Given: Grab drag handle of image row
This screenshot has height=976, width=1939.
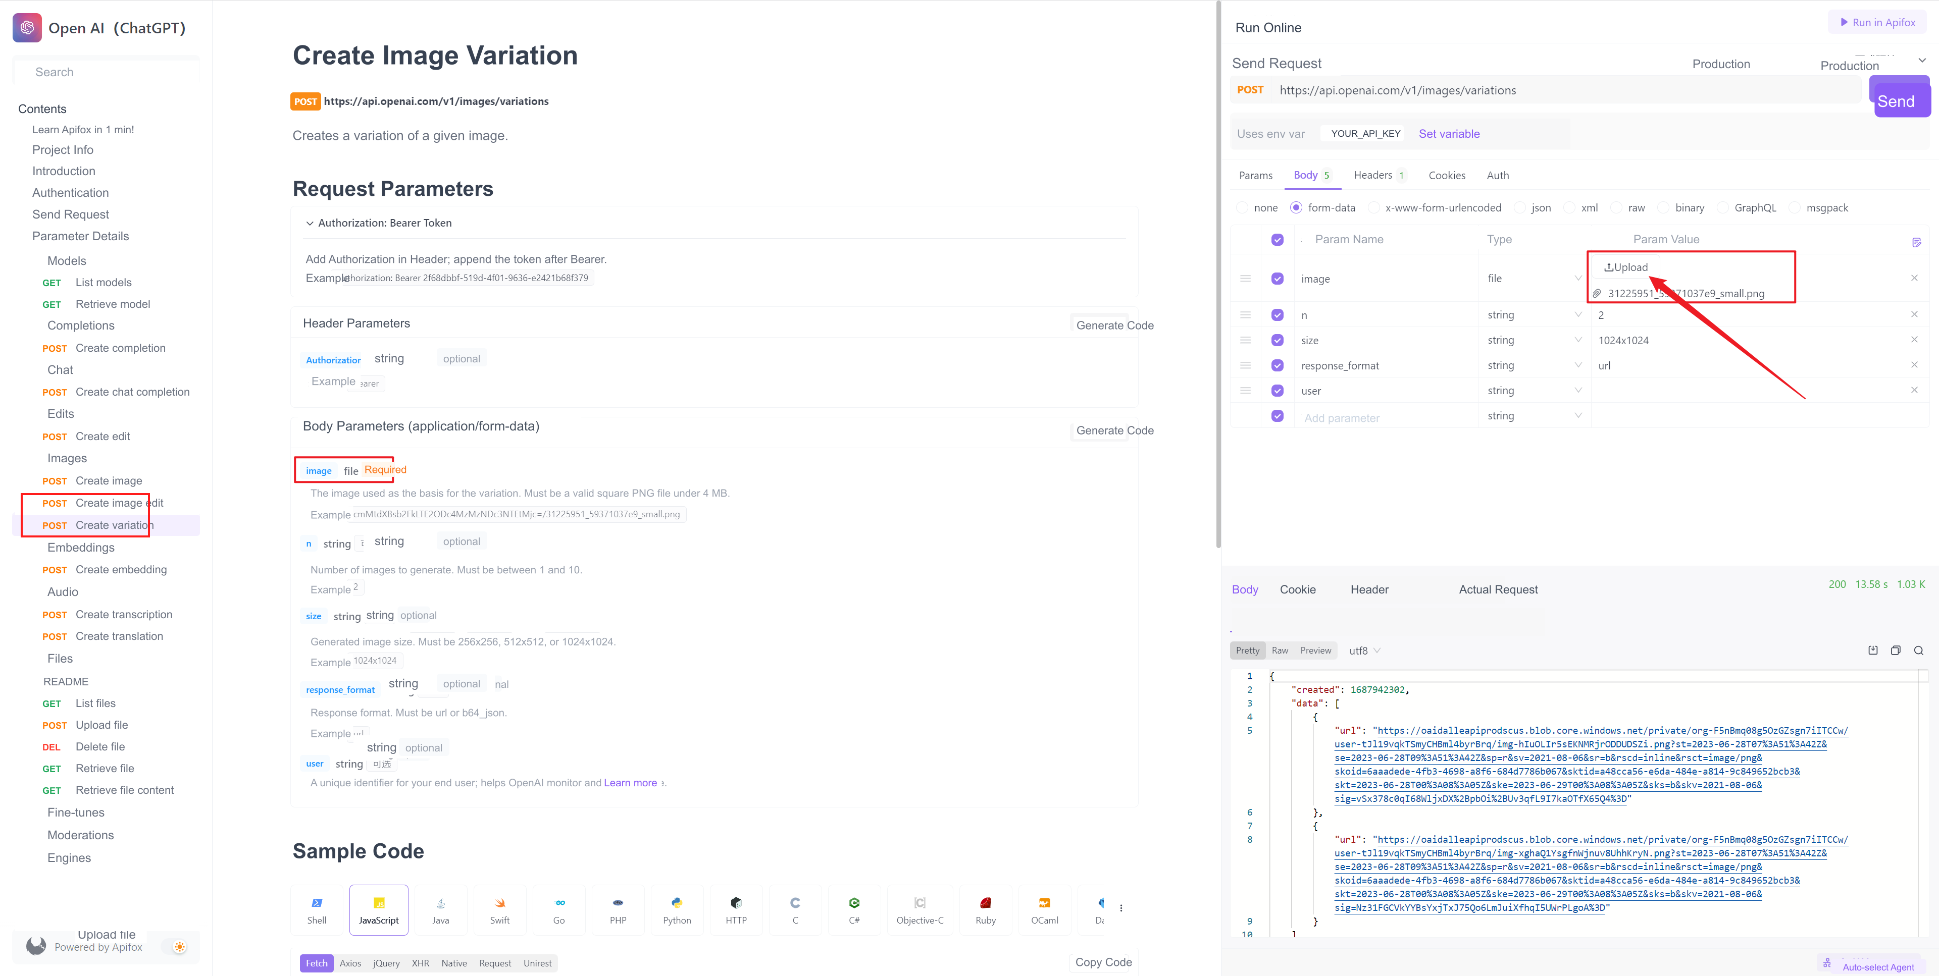Looking at the screenshot, I should point(1245,279).
